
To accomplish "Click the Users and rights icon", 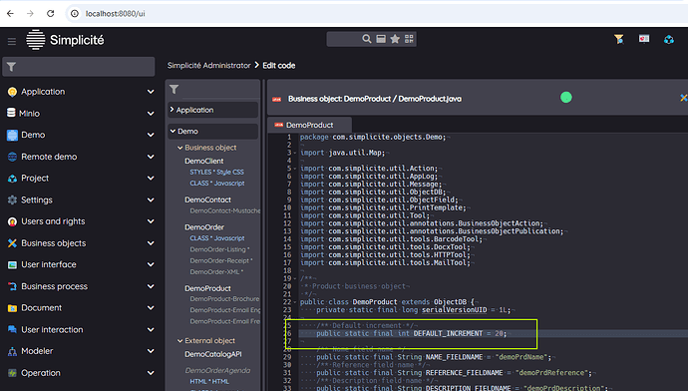I will coord(12,221).
